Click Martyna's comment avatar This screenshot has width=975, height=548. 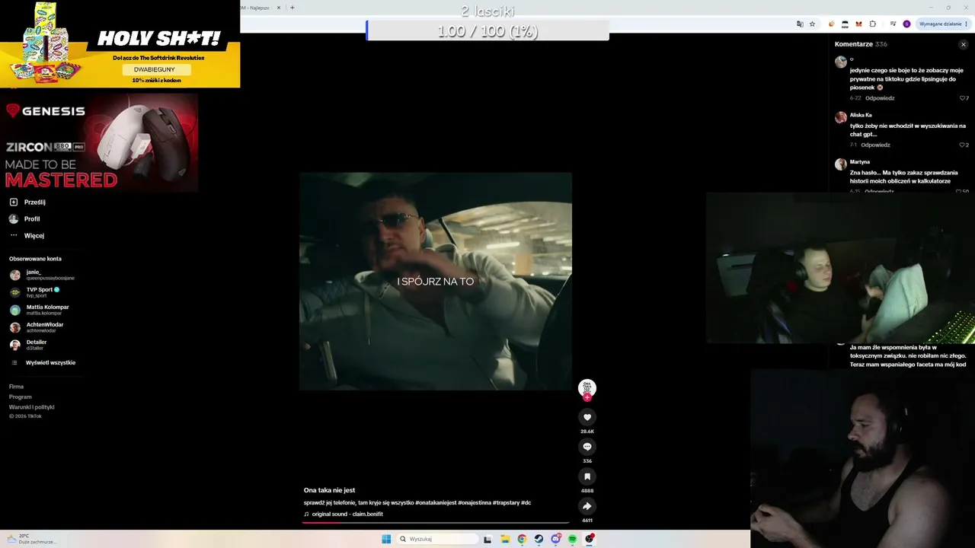(x=840, y=164)
